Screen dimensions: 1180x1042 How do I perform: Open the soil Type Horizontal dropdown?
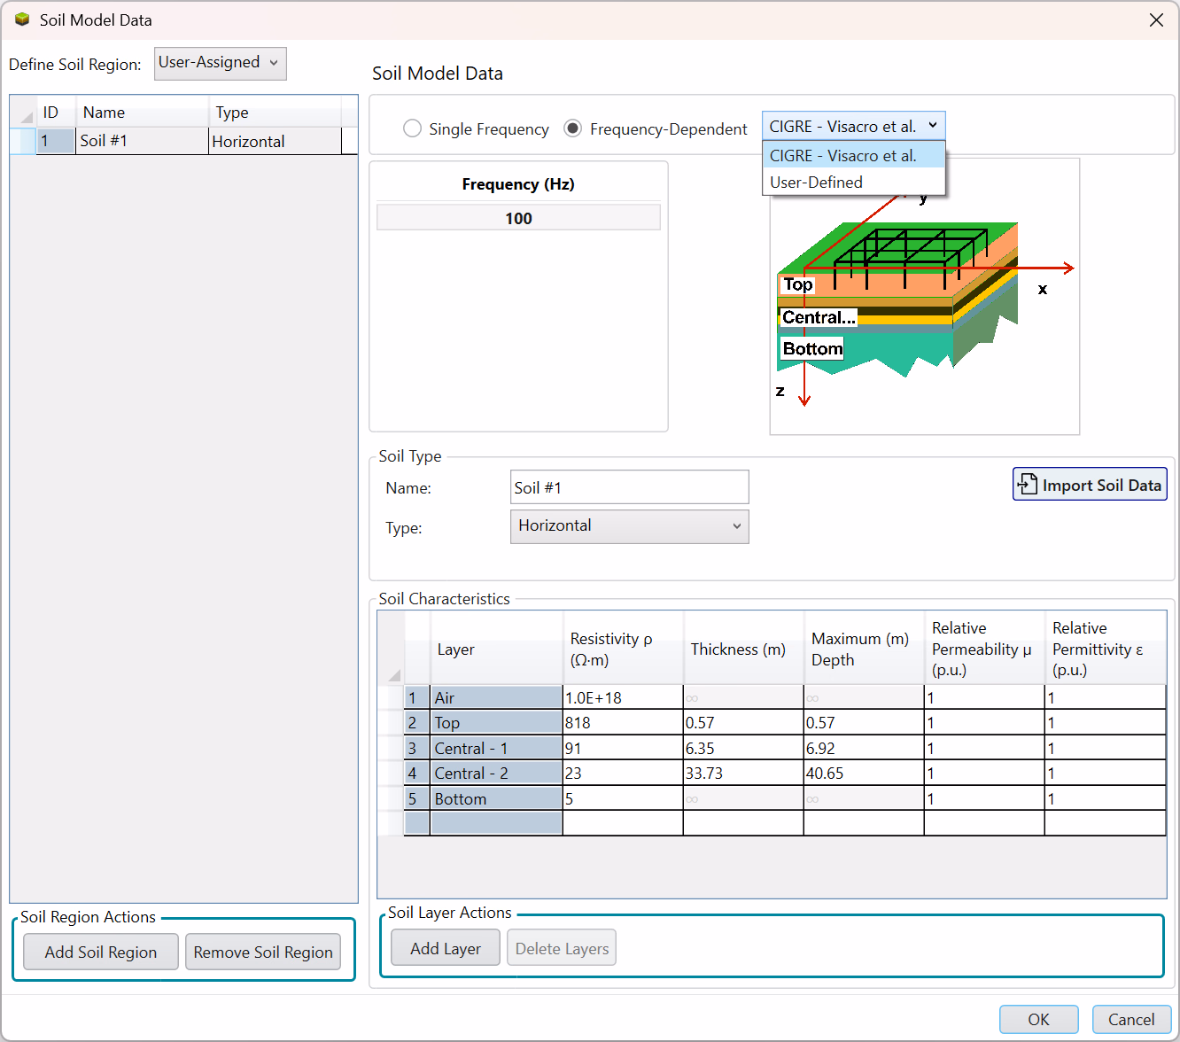(x=629, y=526)
